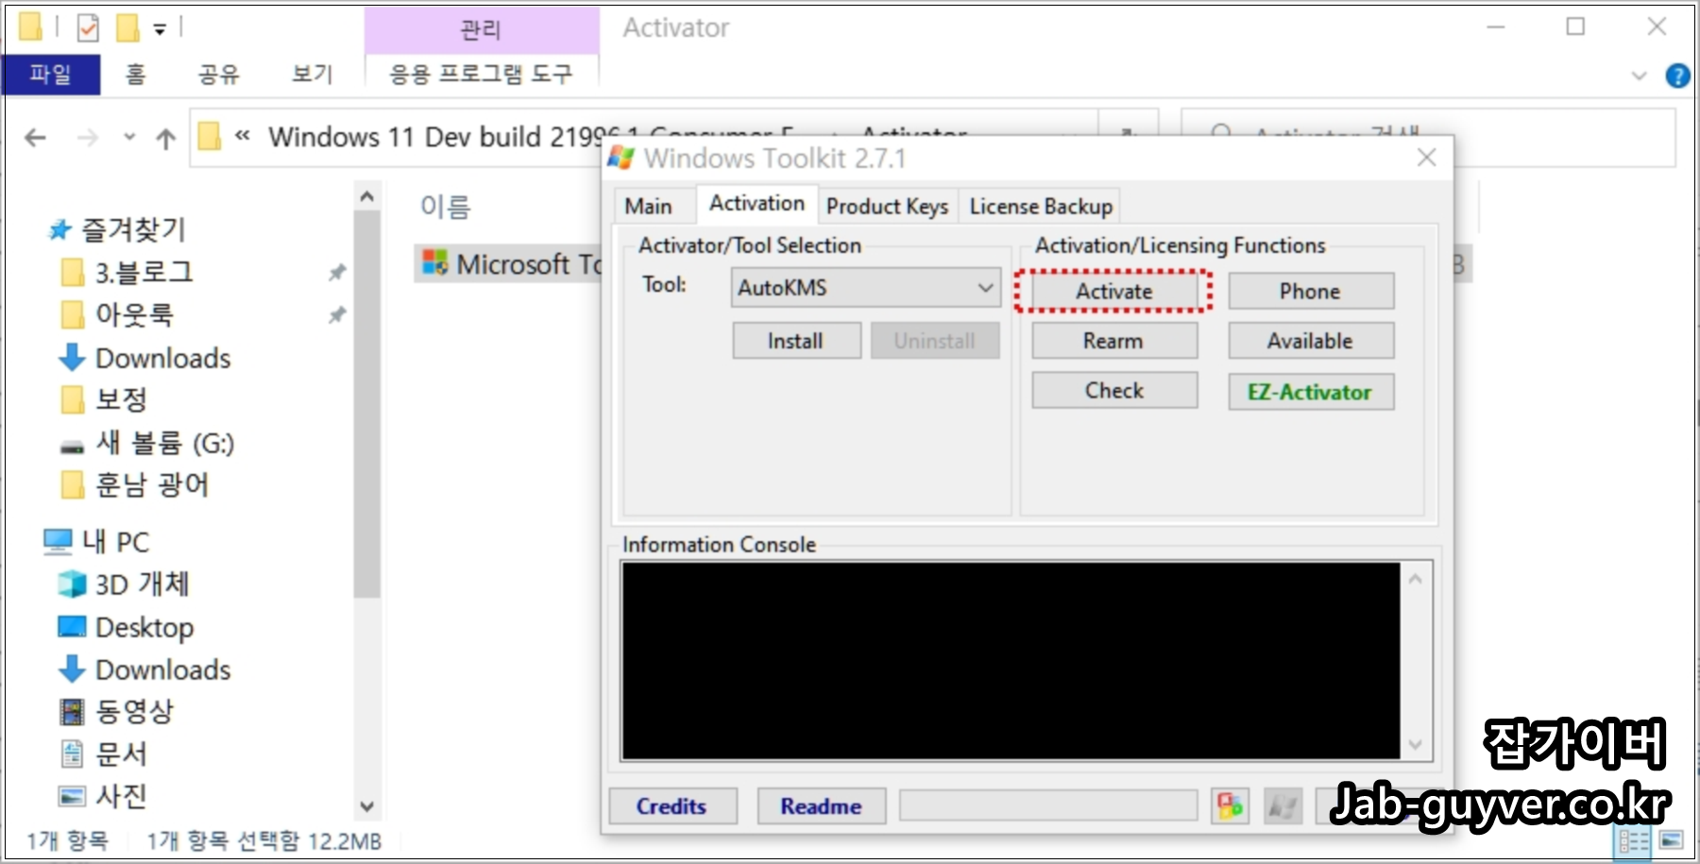Image resolution: width=1700 pixels, height=864 pixels.
Task: Click the new folder icon in quick access toolbar
Action: (127, 28)
